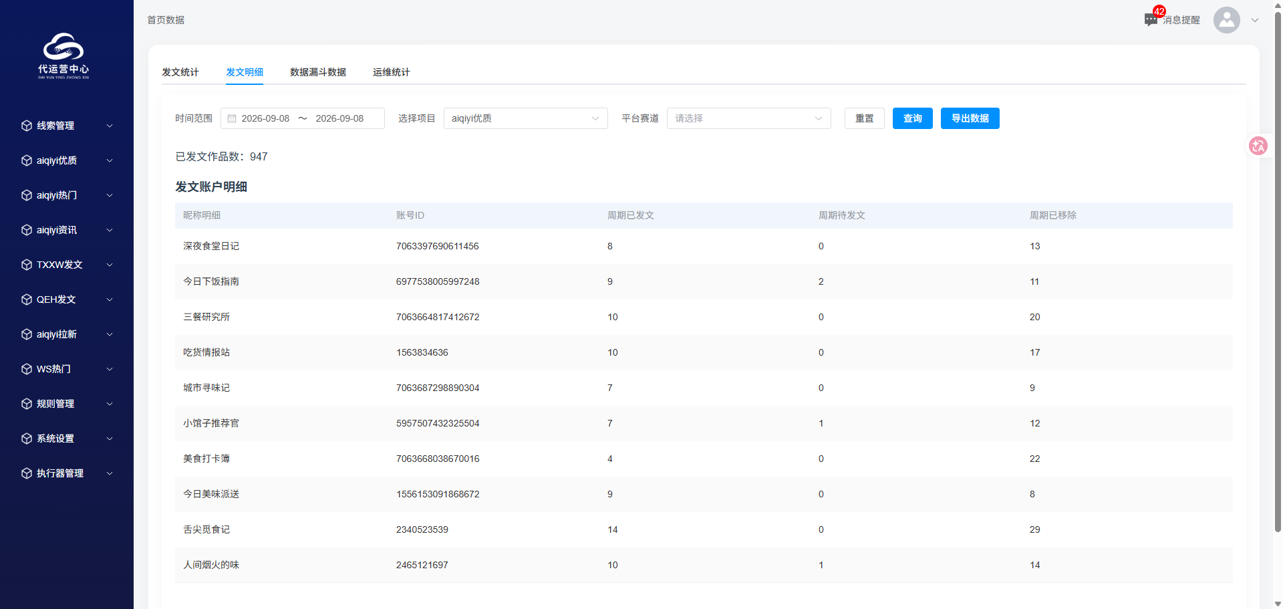
Task: Click the start date 2026-09-08 field
Action: [x=265, y=118]
